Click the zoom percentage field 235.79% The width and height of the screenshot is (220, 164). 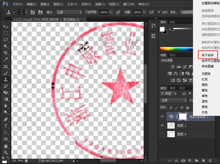click(x=17, y=161)
